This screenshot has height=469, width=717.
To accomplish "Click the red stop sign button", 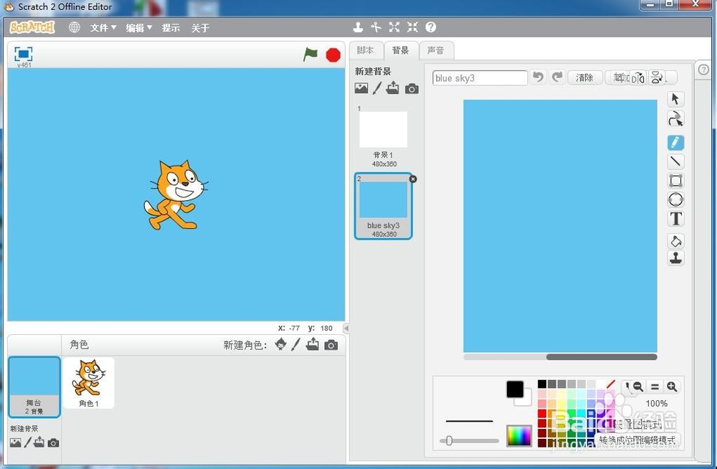I will click(x=333, y=55).
